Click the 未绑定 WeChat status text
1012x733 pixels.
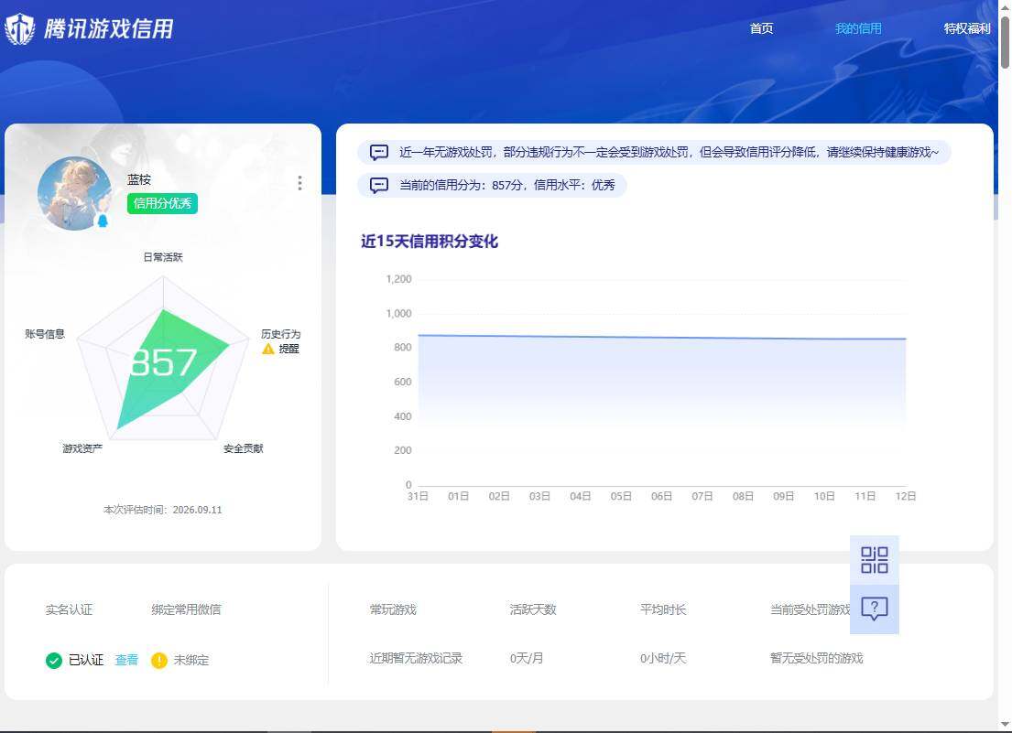tap(191, 660)
